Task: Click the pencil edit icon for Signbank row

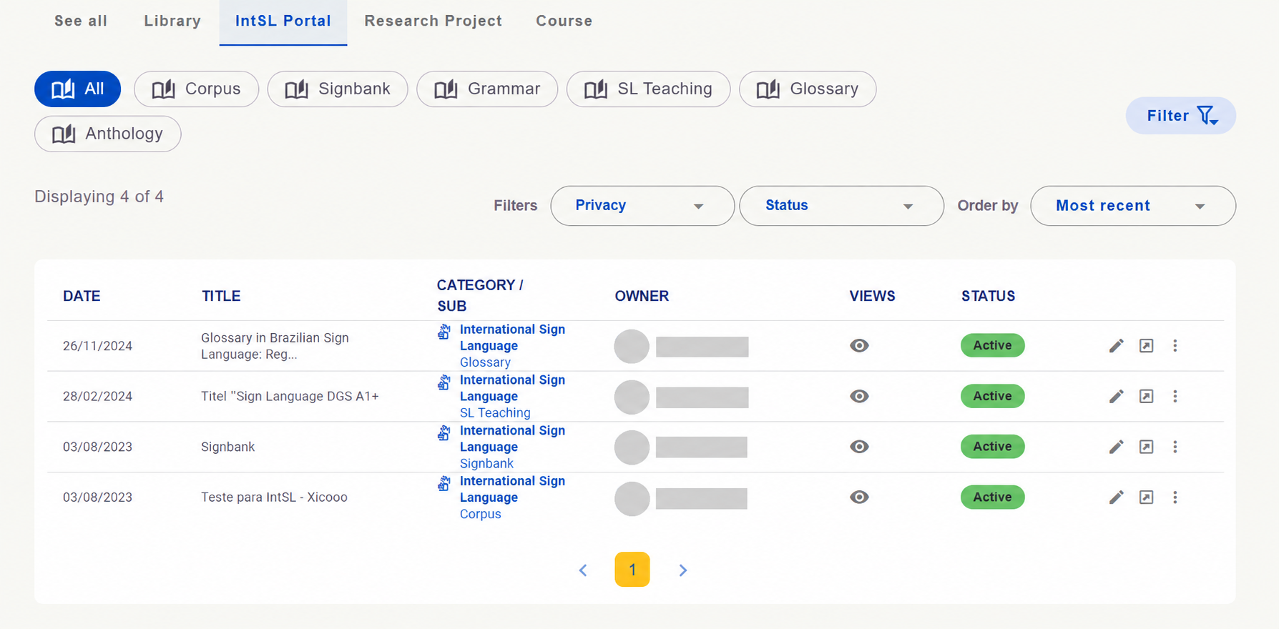Action: coord(1116,447)
